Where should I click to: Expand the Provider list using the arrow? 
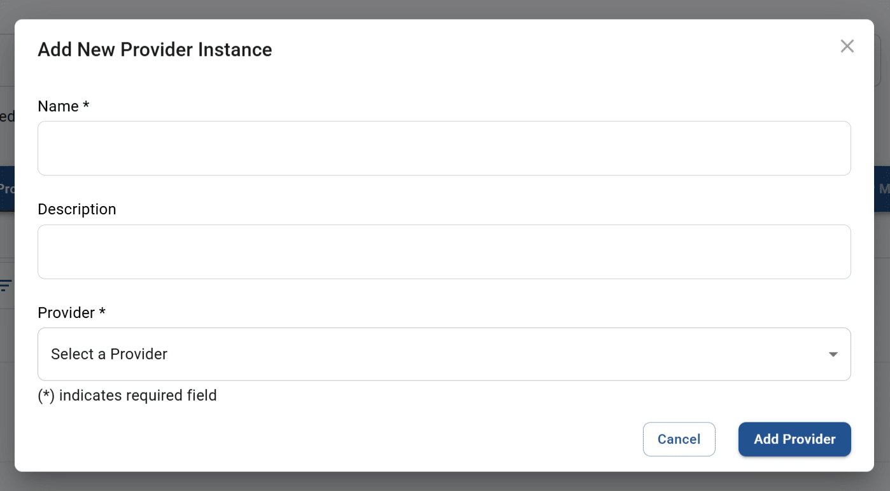click(x=833, y=354)
